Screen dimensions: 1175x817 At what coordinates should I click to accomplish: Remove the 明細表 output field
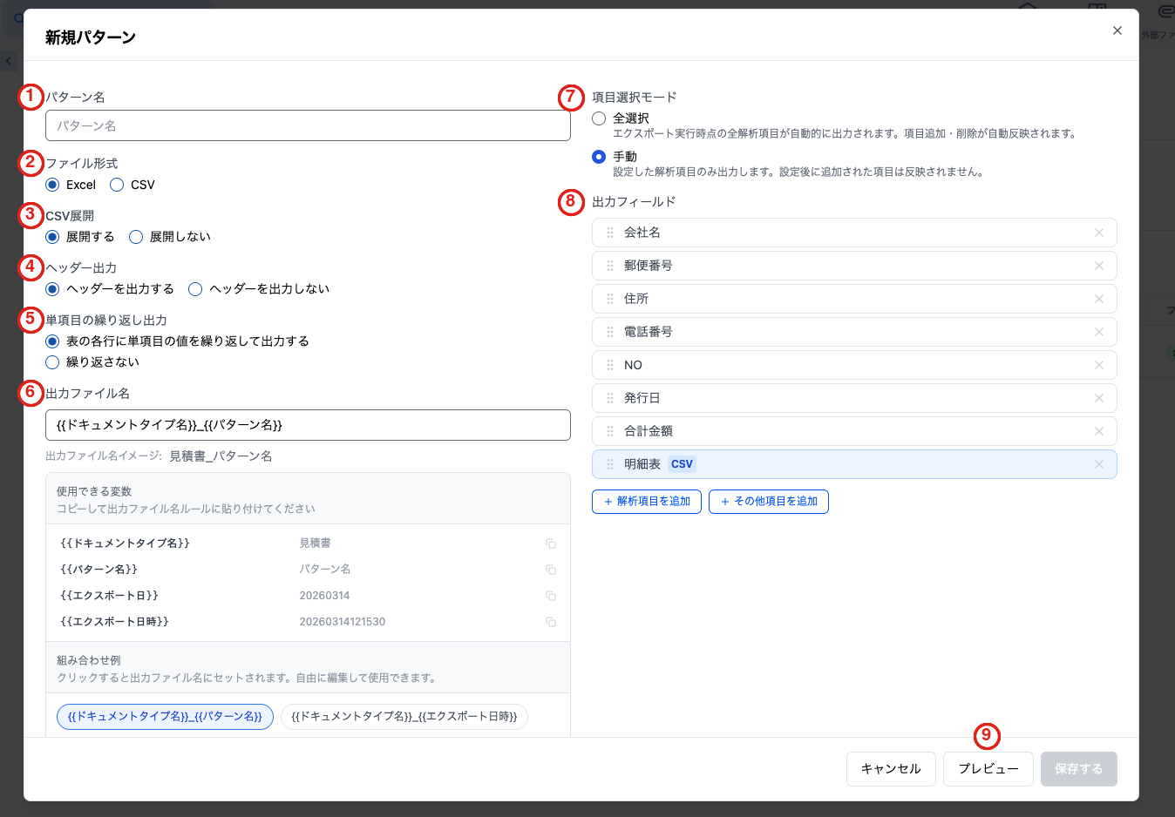click(x=1099, y=464)
